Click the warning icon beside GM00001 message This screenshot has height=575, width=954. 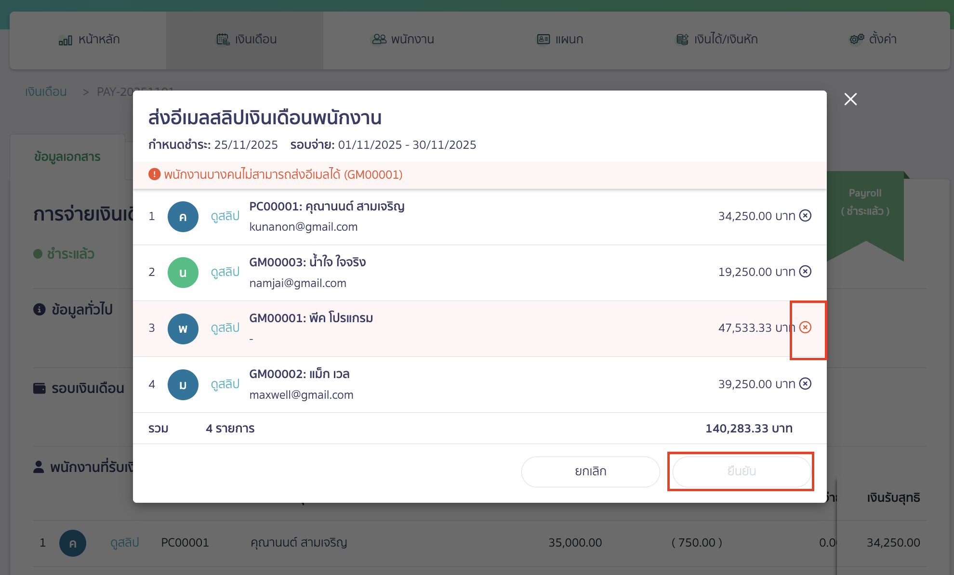(154, 174)
